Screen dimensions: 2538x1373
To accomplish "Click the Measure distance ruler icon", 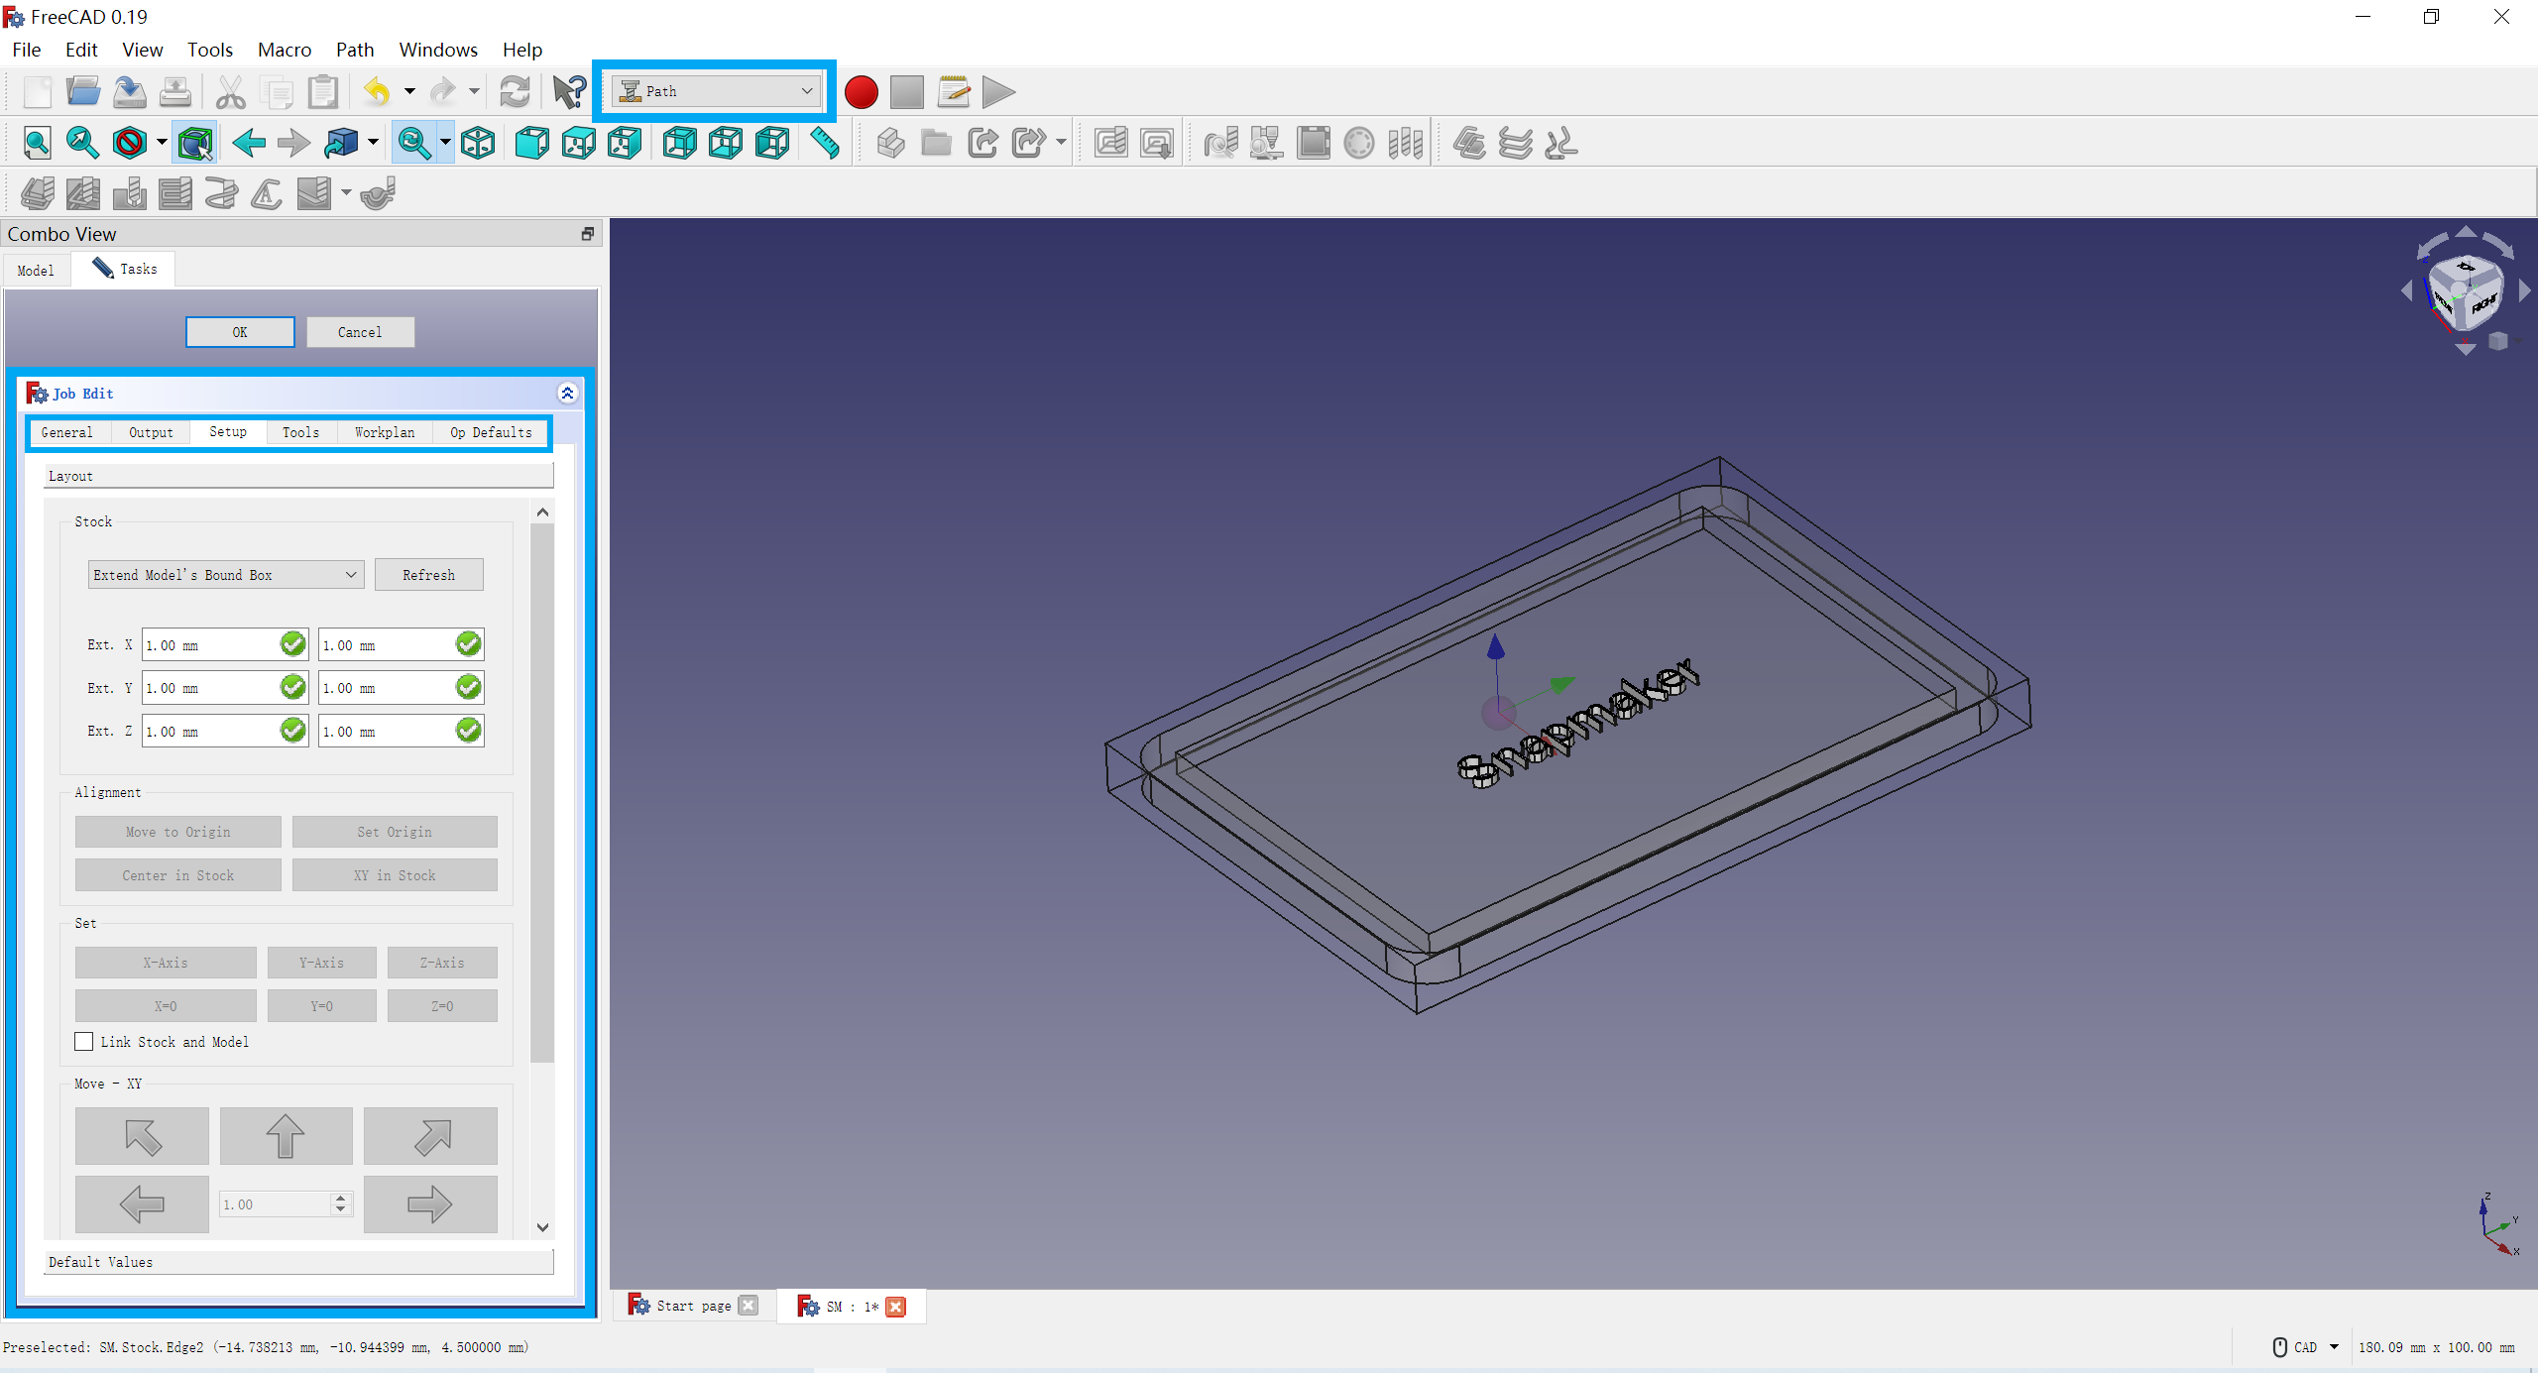I will (824, 144).
